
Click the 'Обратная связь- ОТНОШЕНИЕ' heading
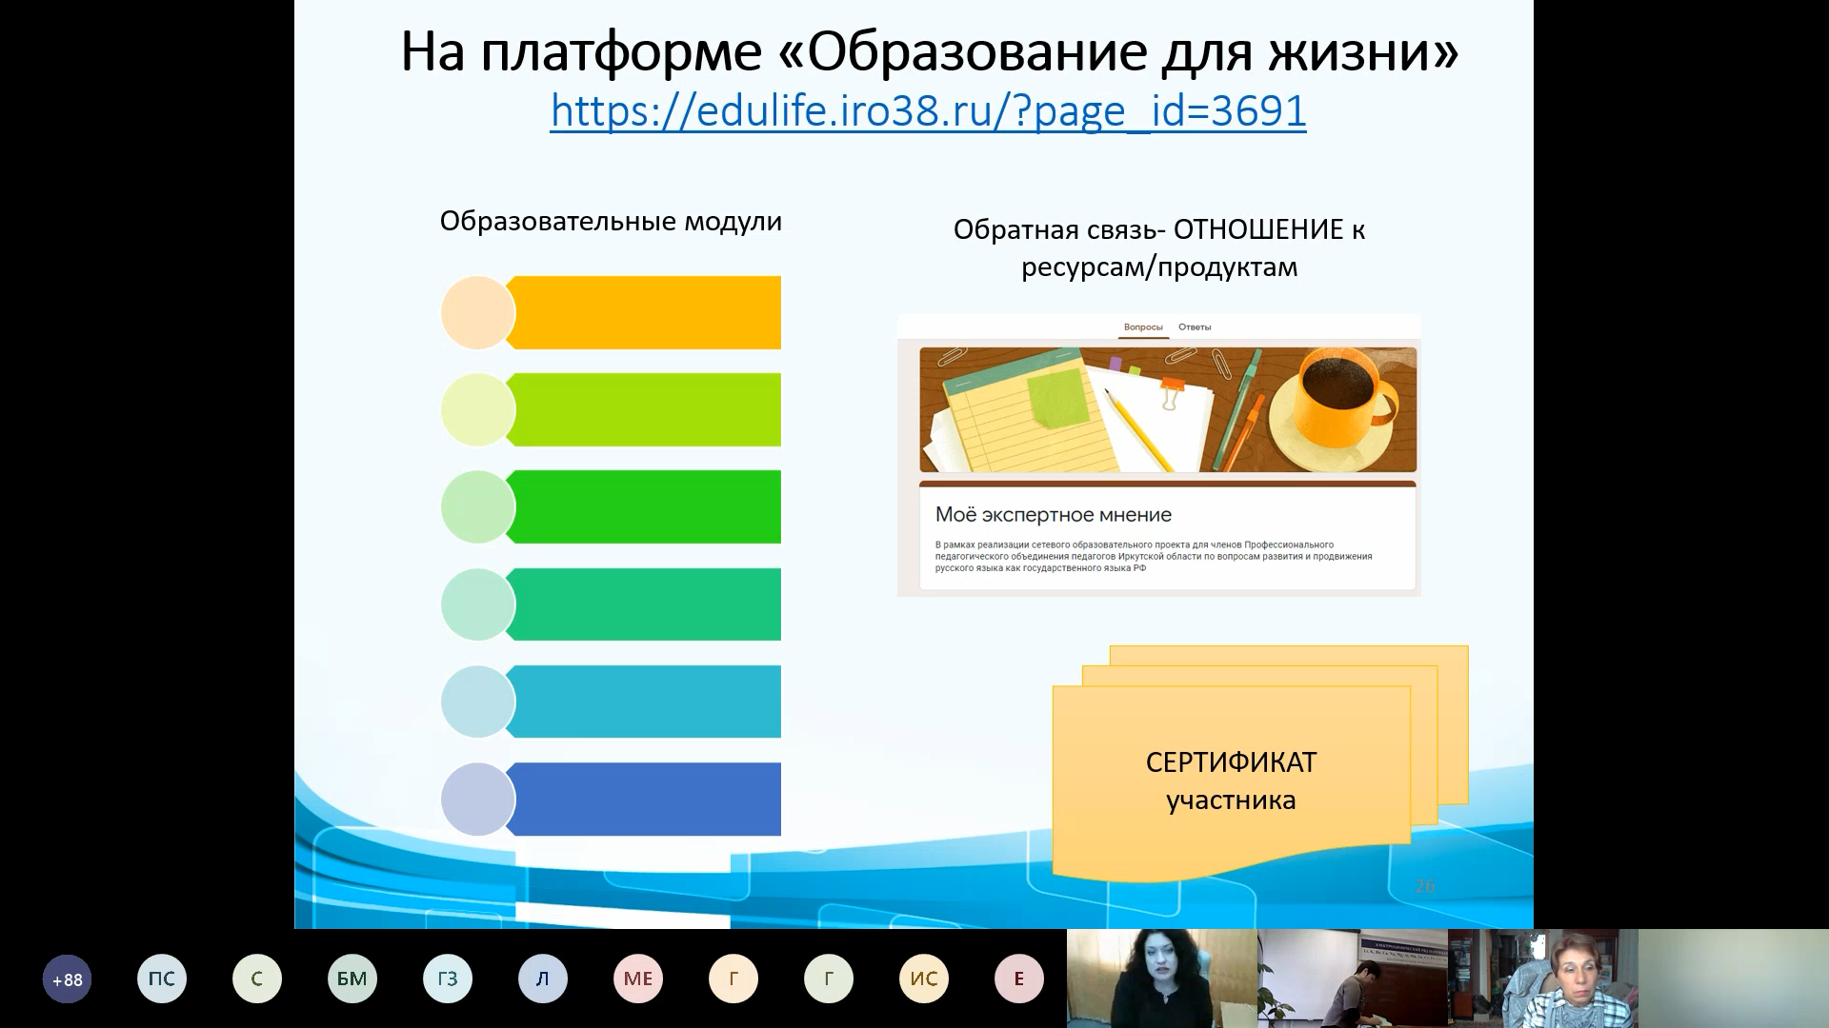[1159, 248]
